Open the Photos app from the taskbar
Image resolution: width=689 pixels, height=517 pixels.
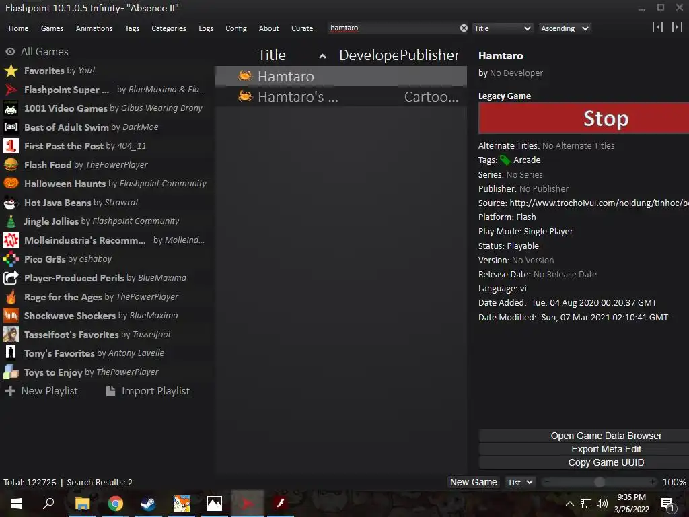point(214,504)
